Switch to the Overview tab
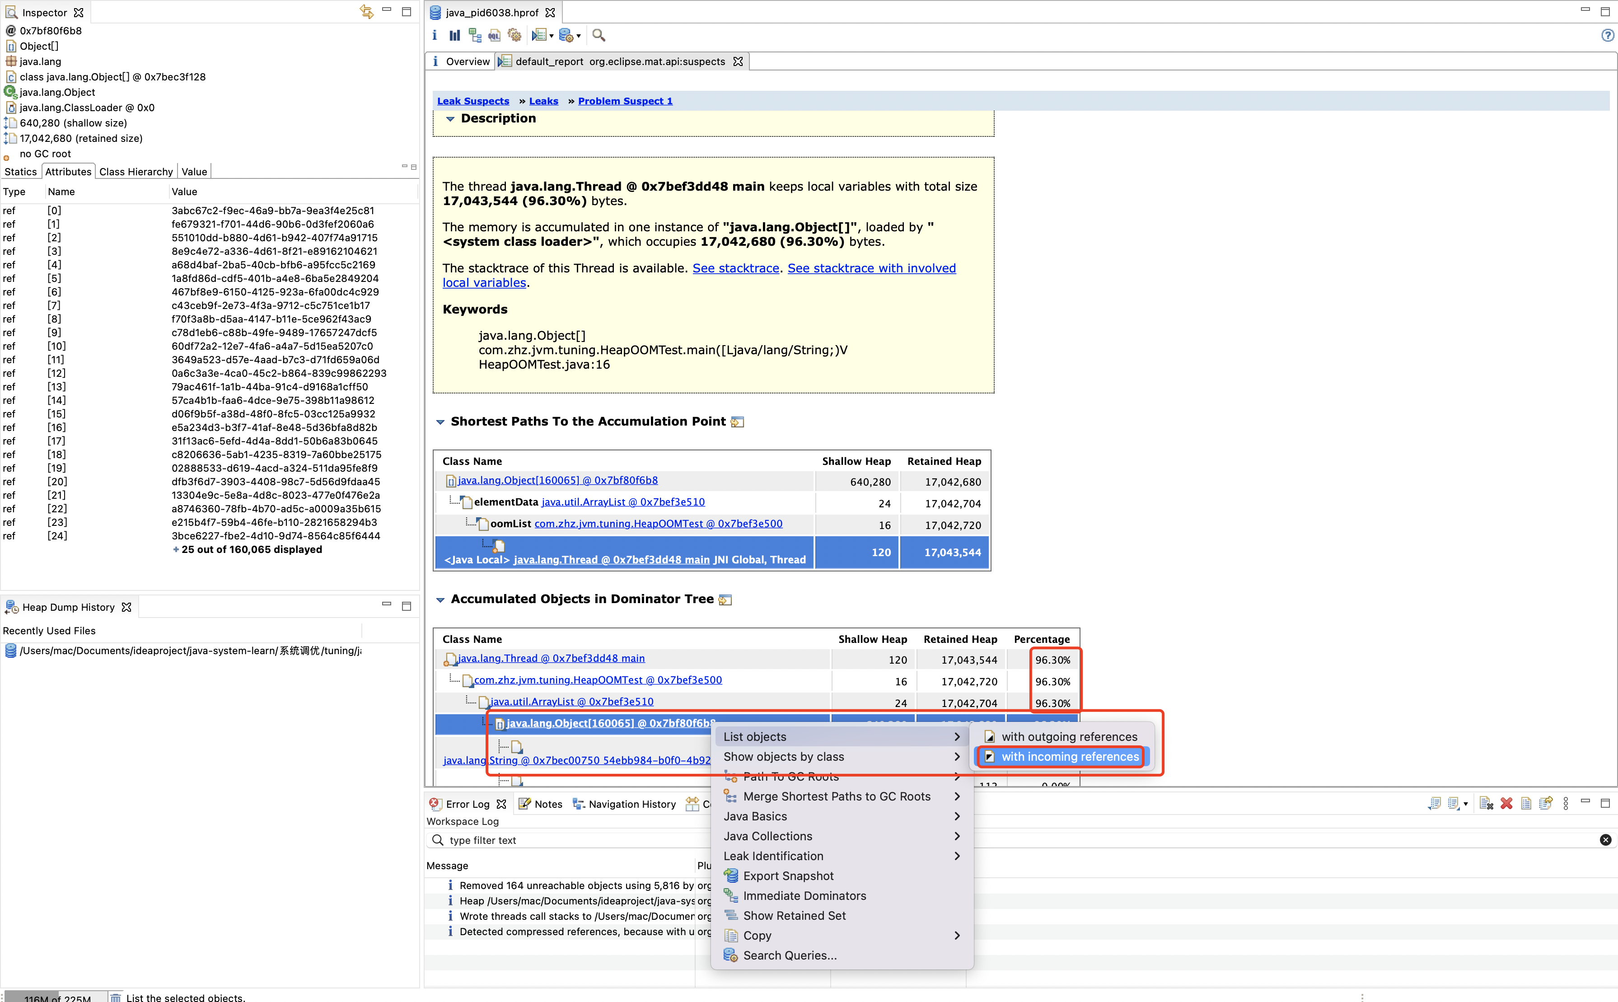Viewport: 1618px width, 1002px height. point(461,61)
